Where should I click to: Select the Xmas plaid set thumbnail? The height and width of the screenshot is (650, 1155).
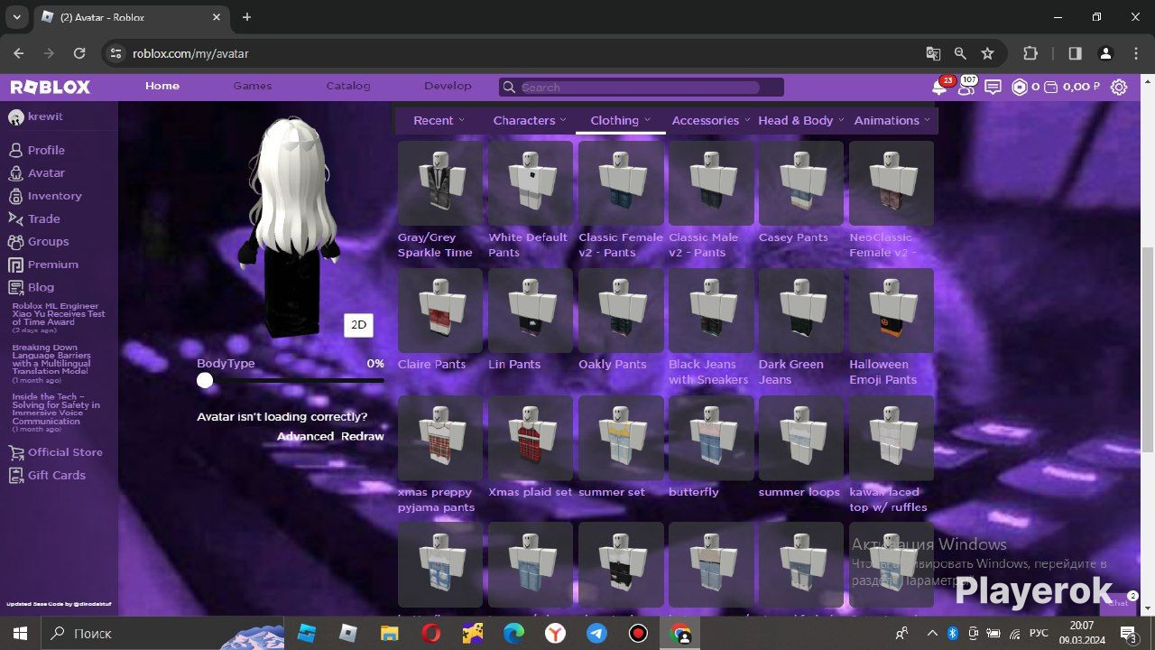(531, 438)
